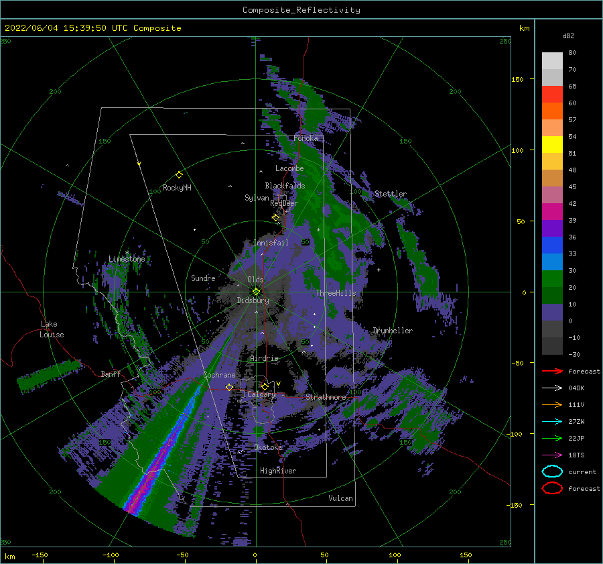The image size is (603, 564).
Task: Click the ThreeHills label
Action: point(336,293)
